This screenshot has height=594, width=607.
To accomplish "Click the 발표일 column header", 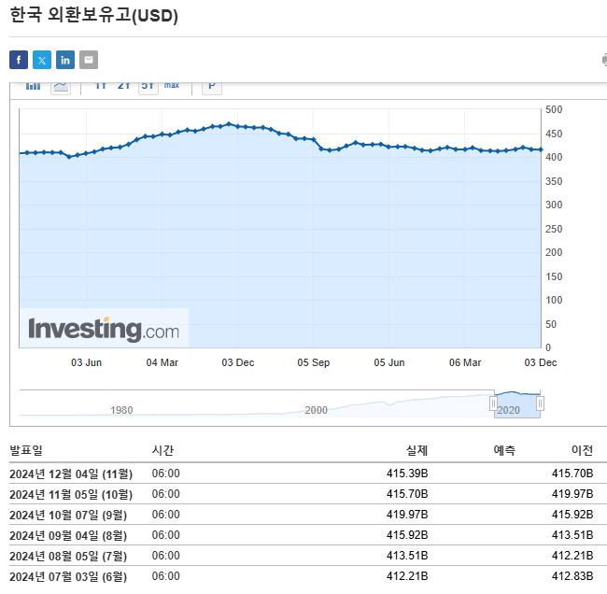I will point(27,450).
